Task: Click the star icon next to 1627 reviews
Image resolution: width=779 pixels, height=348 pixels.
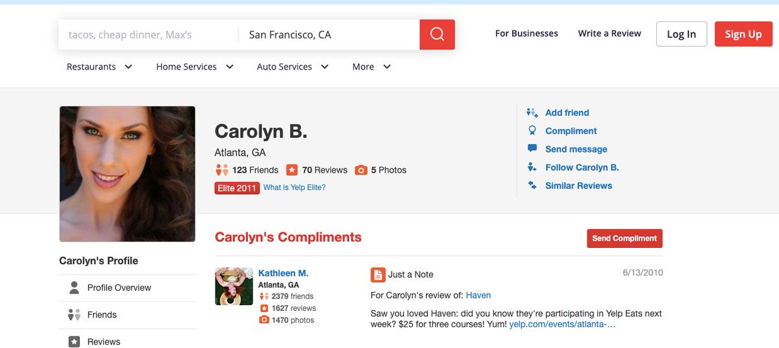Action: pos(264,308)
